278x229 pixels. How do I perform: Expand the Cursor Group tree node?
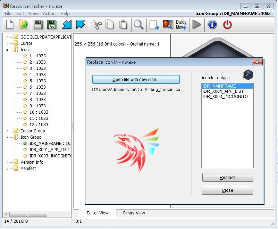8,131
